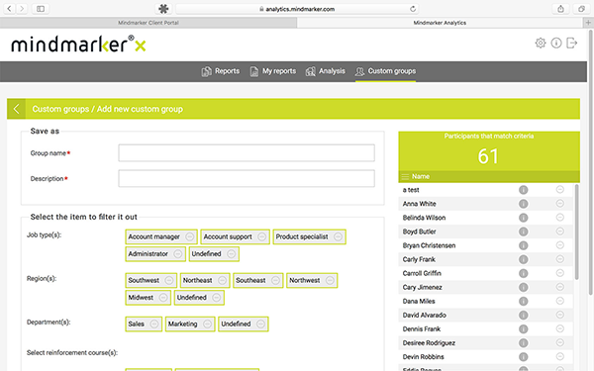Open the settings gear icon
Image resolution: width=594 pixels, height=371 pixels.
pos(541,44)
